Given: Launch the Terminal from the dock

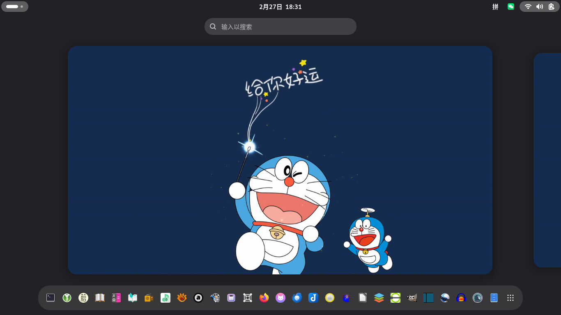Looking at the screenshot, I should point(51,298).
